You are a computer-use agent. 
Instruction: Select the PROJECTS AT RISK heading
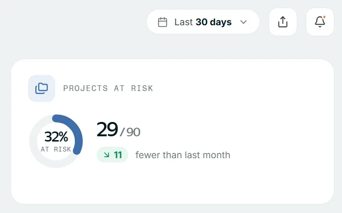108,88
